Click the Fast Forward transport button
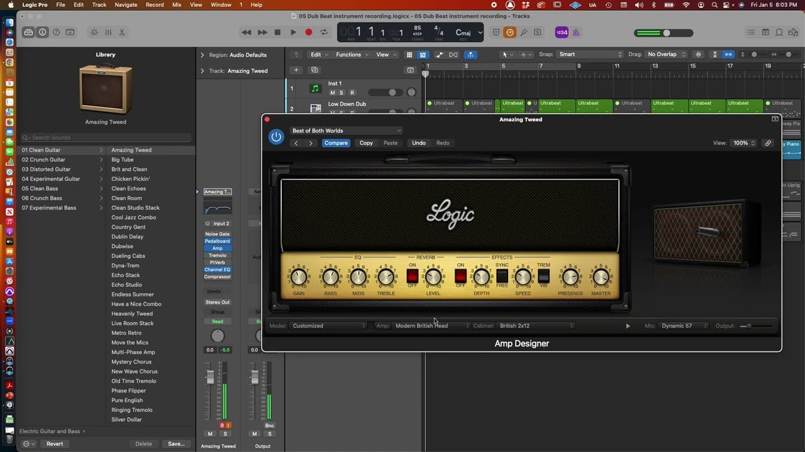Screen dimensions: 805x452 tap(262, 32)
